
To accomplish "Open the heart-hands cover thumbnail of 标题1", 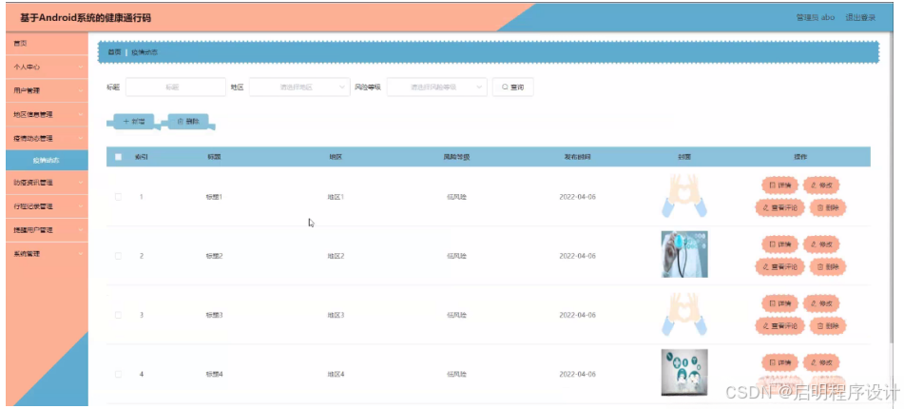I will [684, 196].
